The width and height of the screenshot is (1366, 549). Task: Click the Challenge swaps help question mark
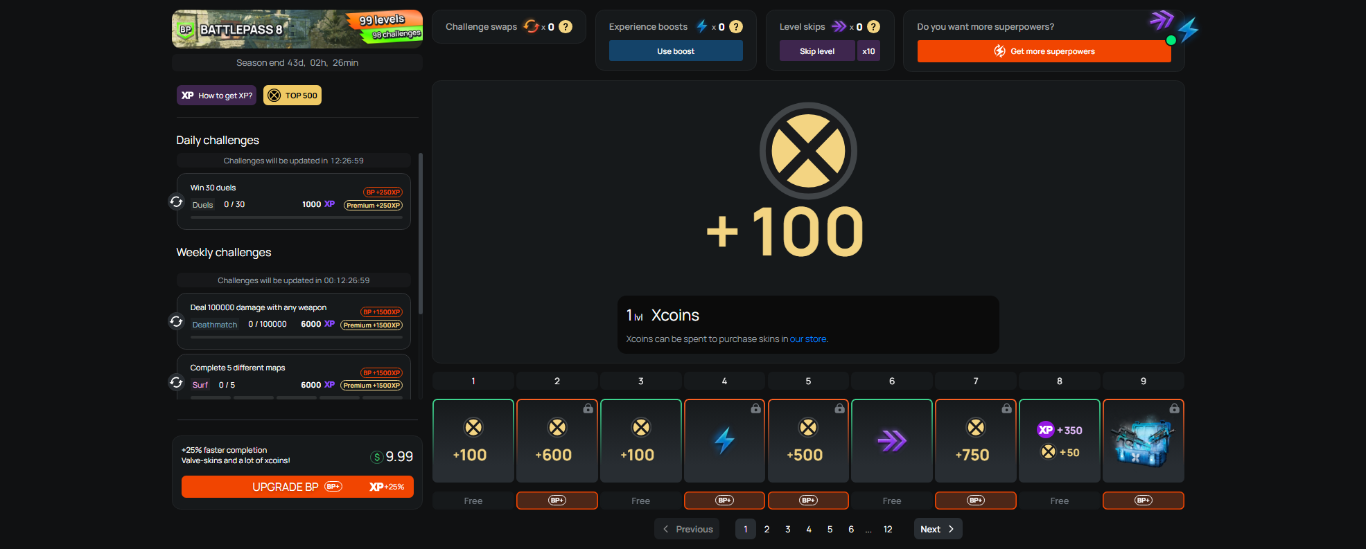[x=566, y=27]
